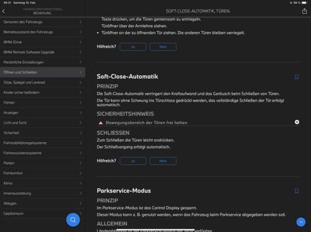The height and width of the screenshot is (232, 311).
Task: Open the Ablegen chapter
Action: (x=42, y=203)
